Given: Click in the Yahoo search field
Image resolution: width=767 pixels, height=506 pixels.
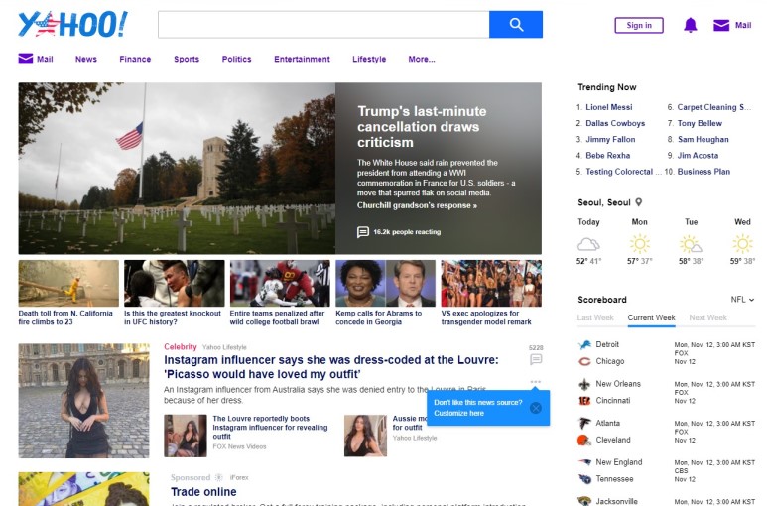Looking at the screenshot, I should click(323, 25).
